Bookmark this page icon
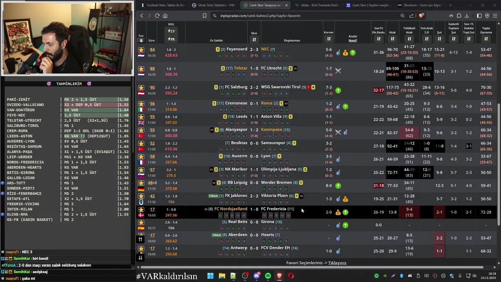Screen dimensions: 501x282 [x=204, y=16]
